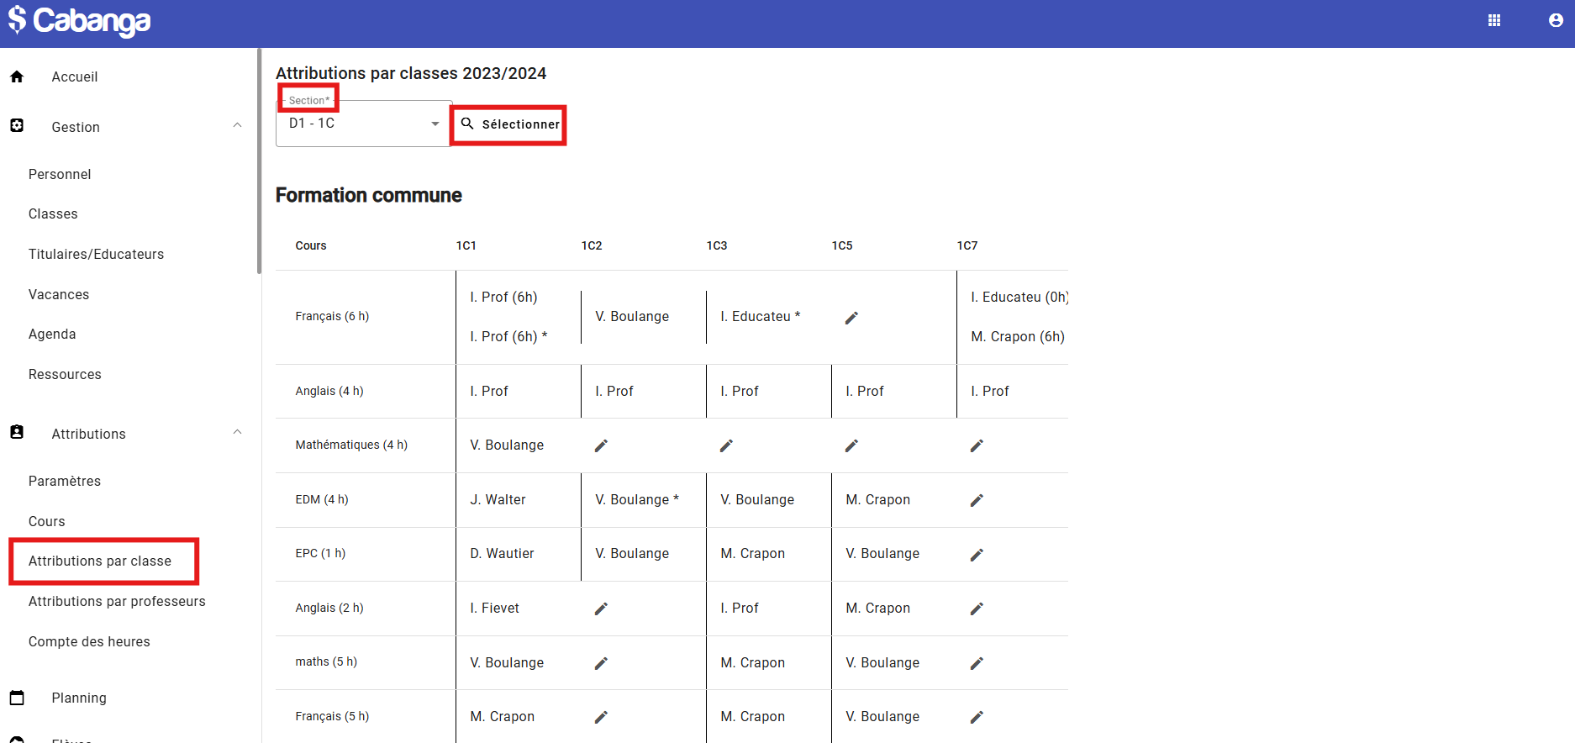Select J. Walter in EDM row
The height and width of the screenshot is (743, 1575).
pos(498,499)
